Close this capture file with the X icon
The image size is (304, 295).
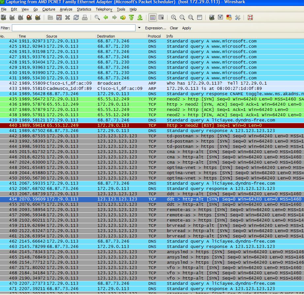point(68,18)
